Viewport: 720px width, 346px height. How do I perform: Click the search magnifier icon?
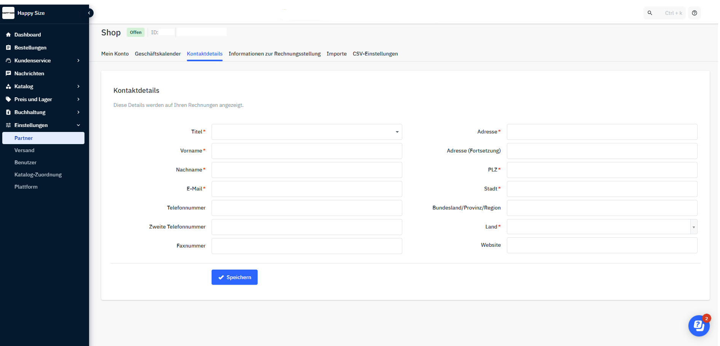click(650, 13)
